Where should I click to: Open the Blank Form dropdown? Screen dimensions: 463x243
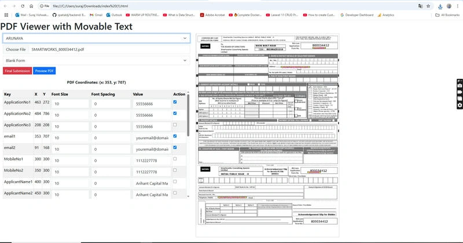pos(96,60)
